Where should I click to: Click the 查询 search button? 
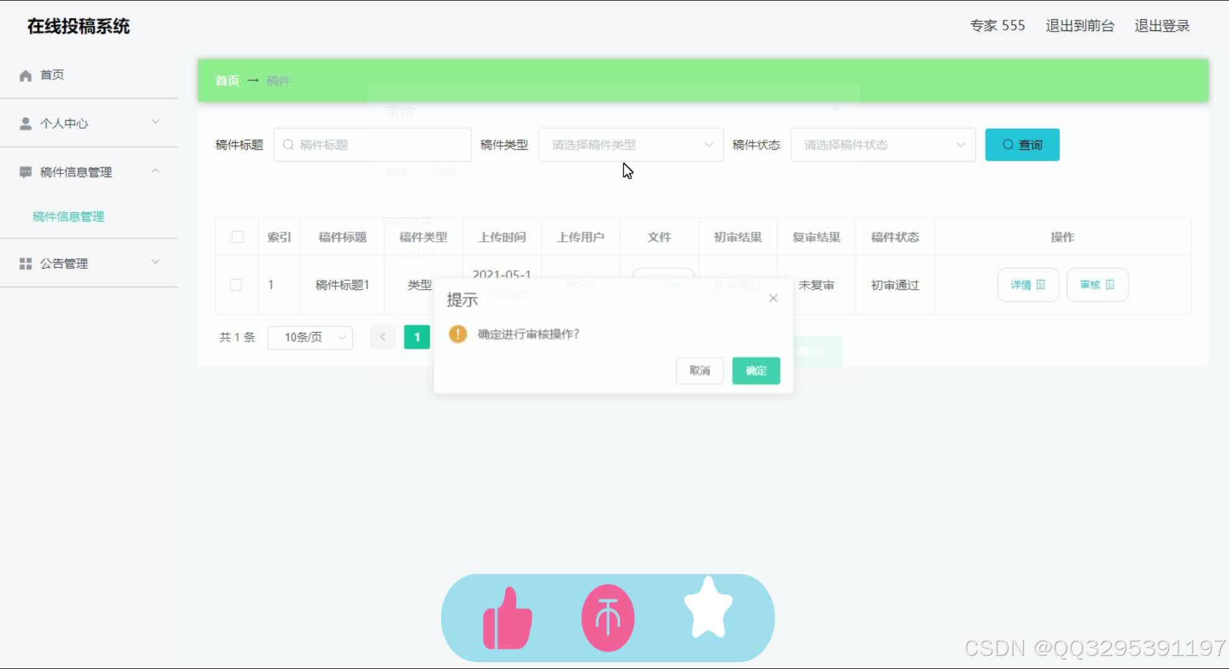[x=1022, y=145]
